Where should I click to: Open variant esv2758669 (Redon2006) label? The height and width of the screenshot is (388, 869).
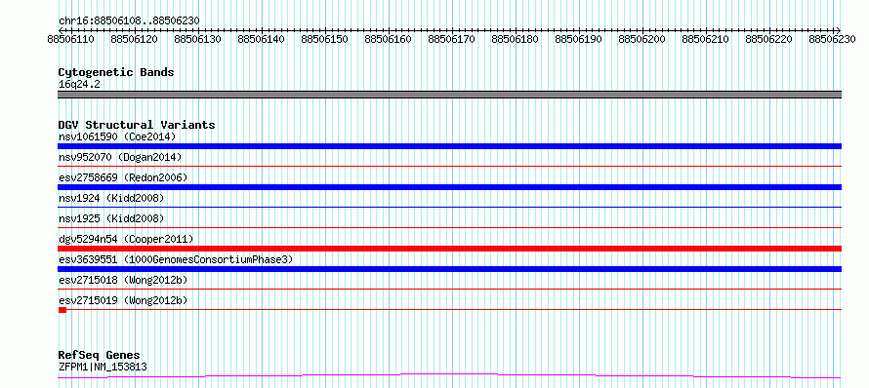point(123,177)
